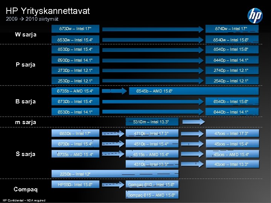This screenshot has height=203, width=271.
Task: Click the 6540b – Intel 15.6" box
Action: point(232,101)
